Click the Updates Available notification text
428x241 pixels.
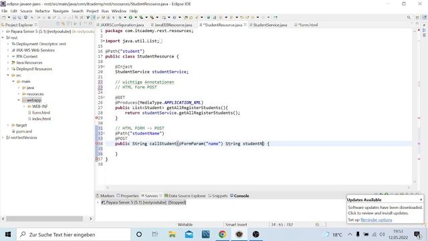tap(385, 210)
